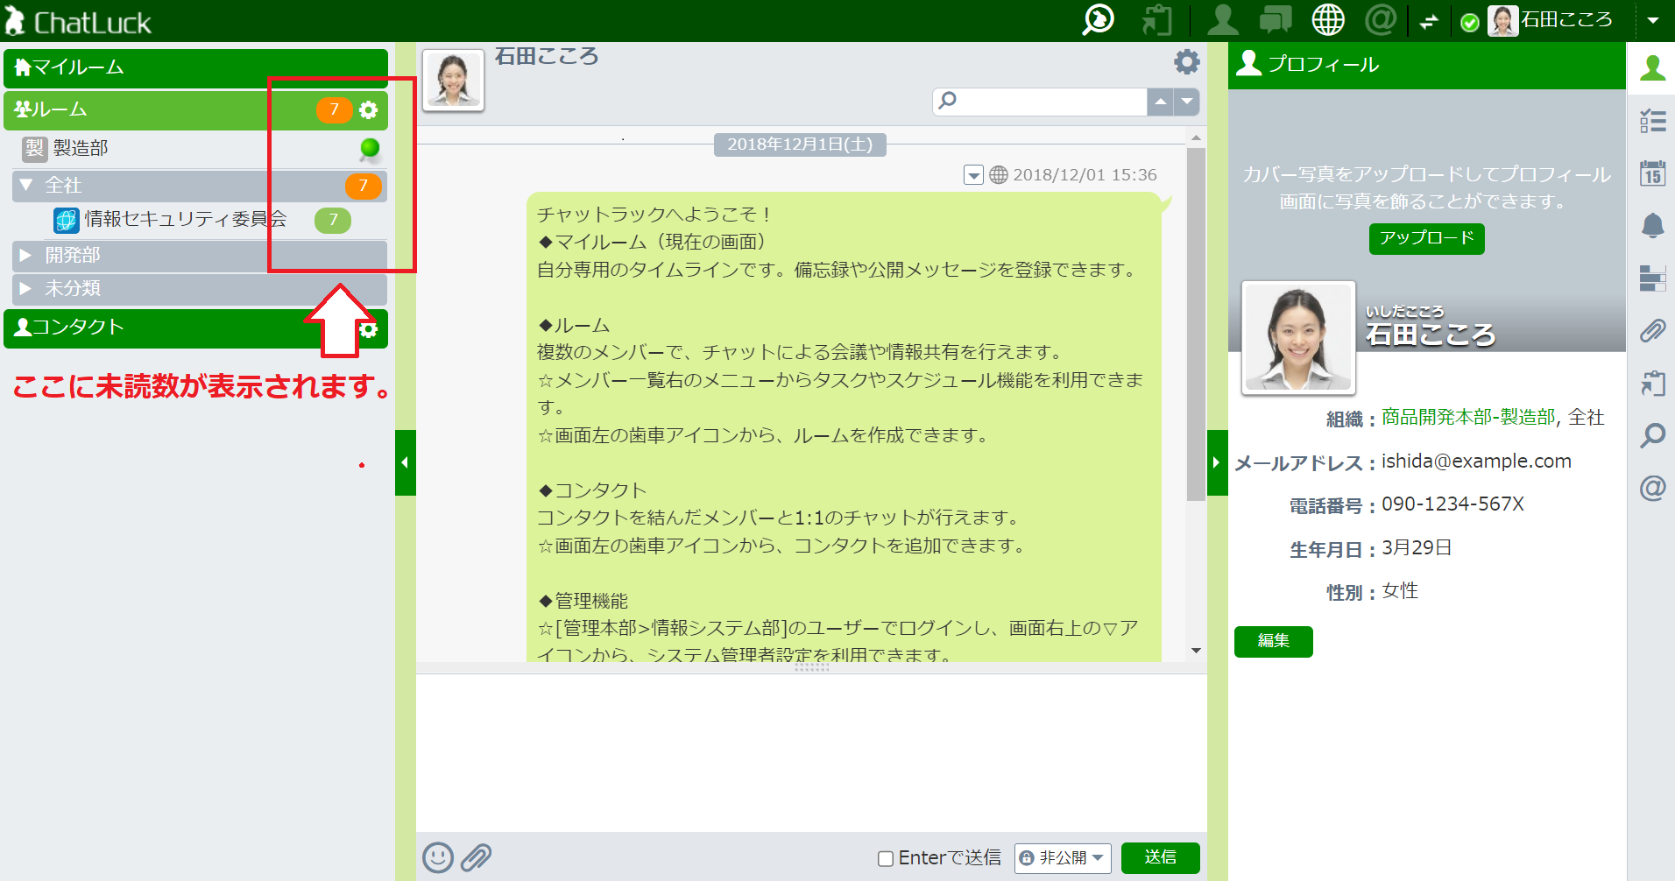Open attachments paperclip in right sidebar

coord(1652,331)
